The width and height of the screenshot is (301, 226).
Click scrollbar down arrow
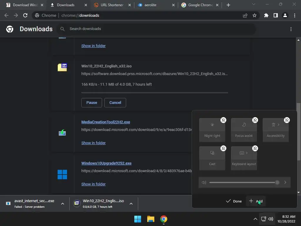coord(299,192)
